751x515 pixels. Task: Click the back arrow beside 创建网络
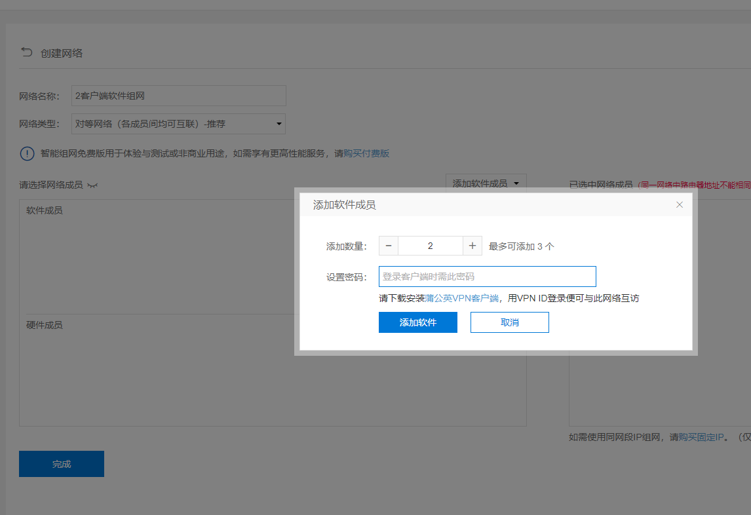[x=26, y=52]
